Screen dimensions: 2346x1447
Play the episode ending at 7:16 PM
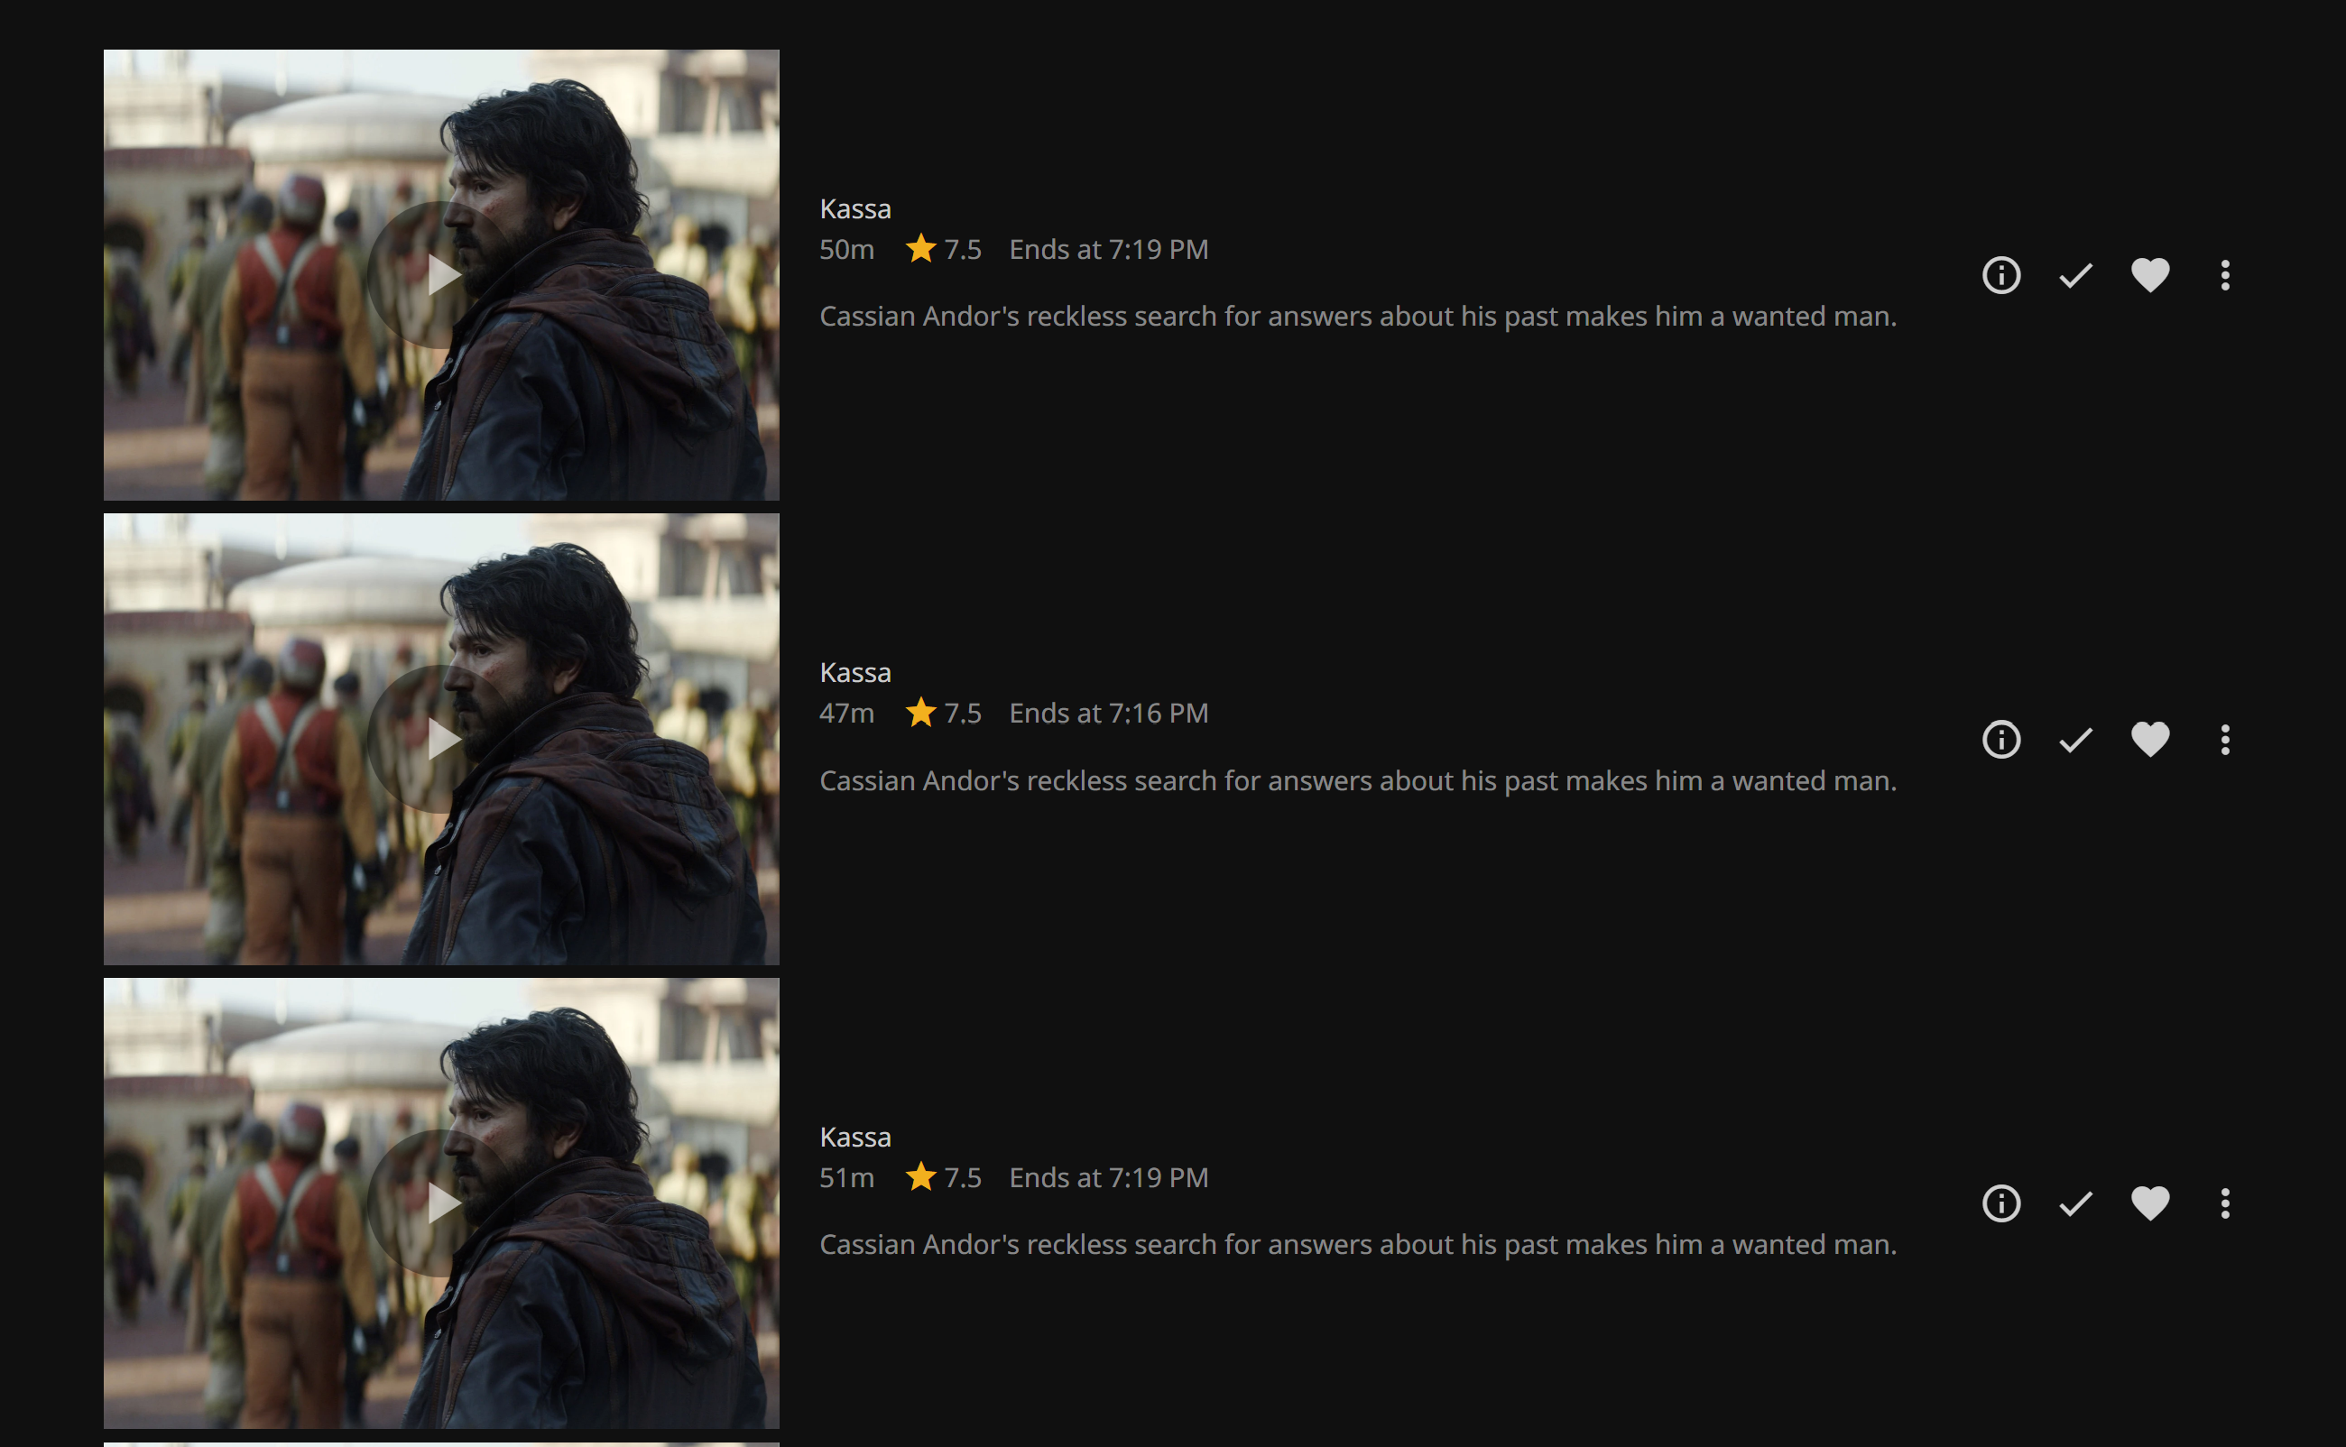441,739
